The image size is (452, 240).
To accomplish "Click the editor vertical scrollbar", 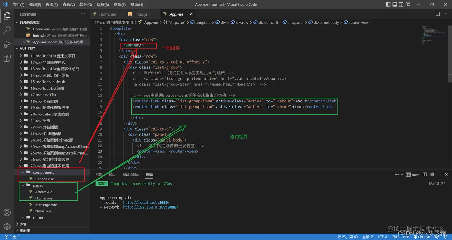I will [450, 53].
